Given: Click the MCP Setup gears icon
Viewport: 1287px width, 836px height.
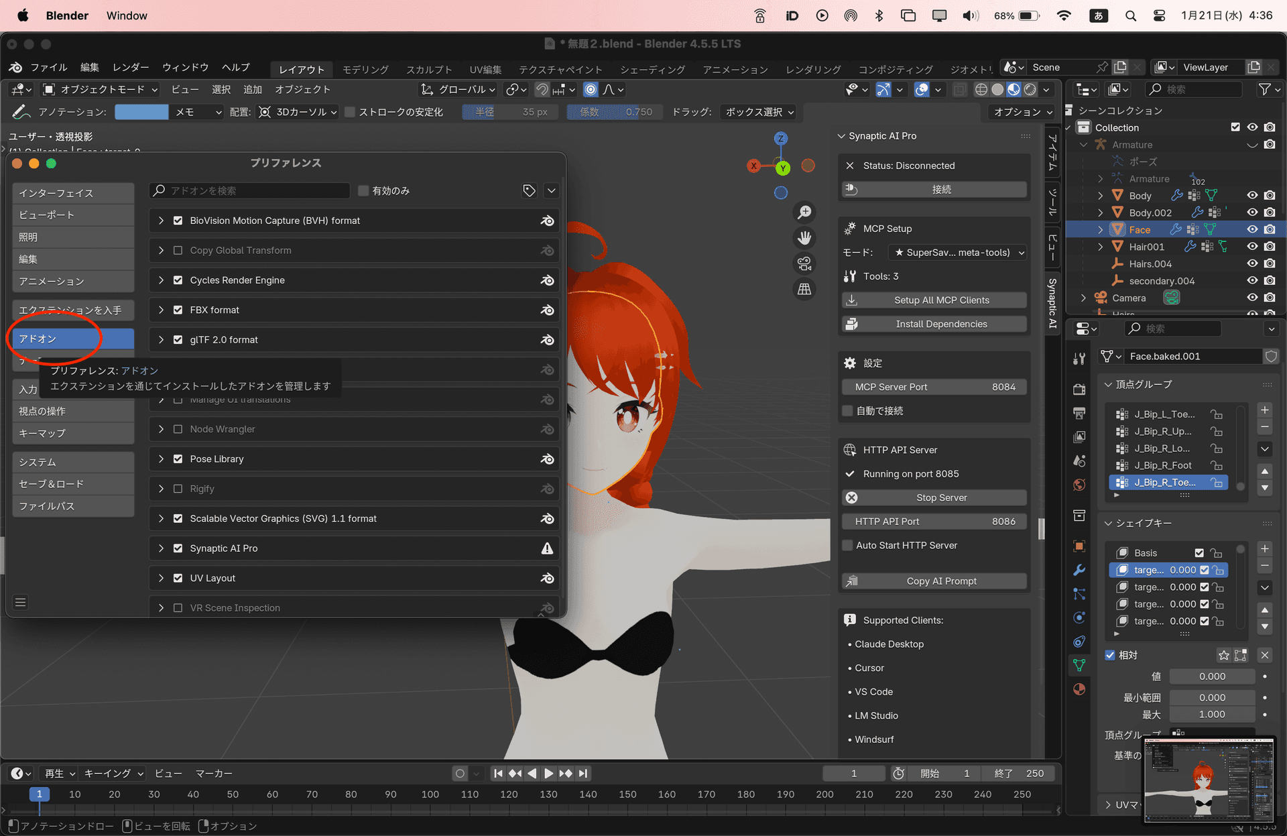Looking at the screenshot, I should pos(850,229).
